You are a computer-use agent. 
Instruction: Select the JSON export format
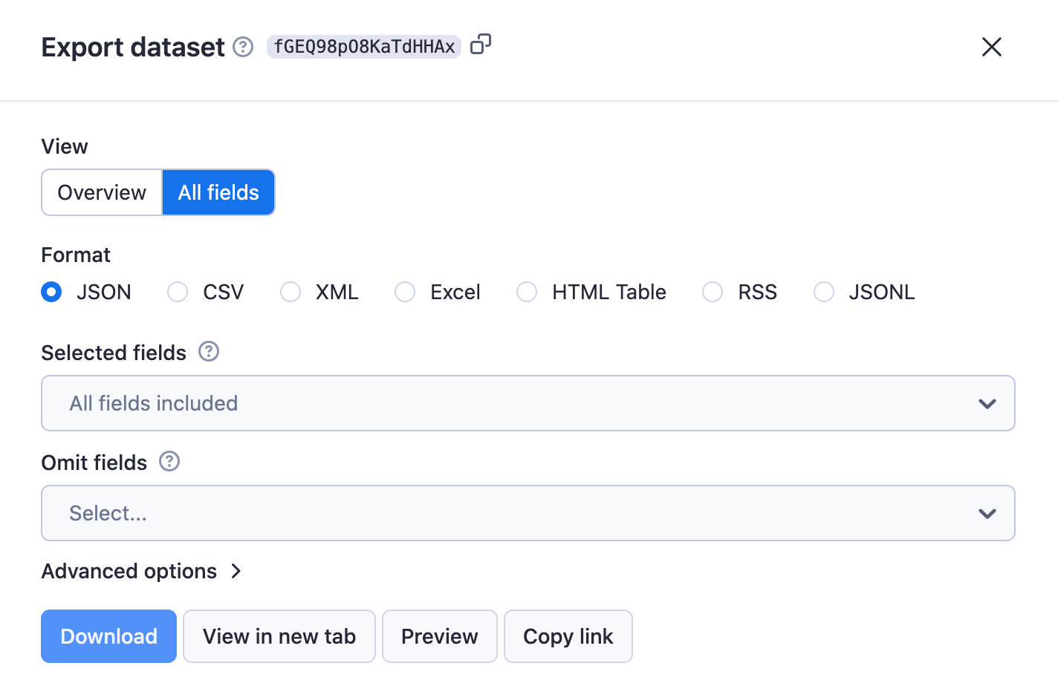(51, 292)
